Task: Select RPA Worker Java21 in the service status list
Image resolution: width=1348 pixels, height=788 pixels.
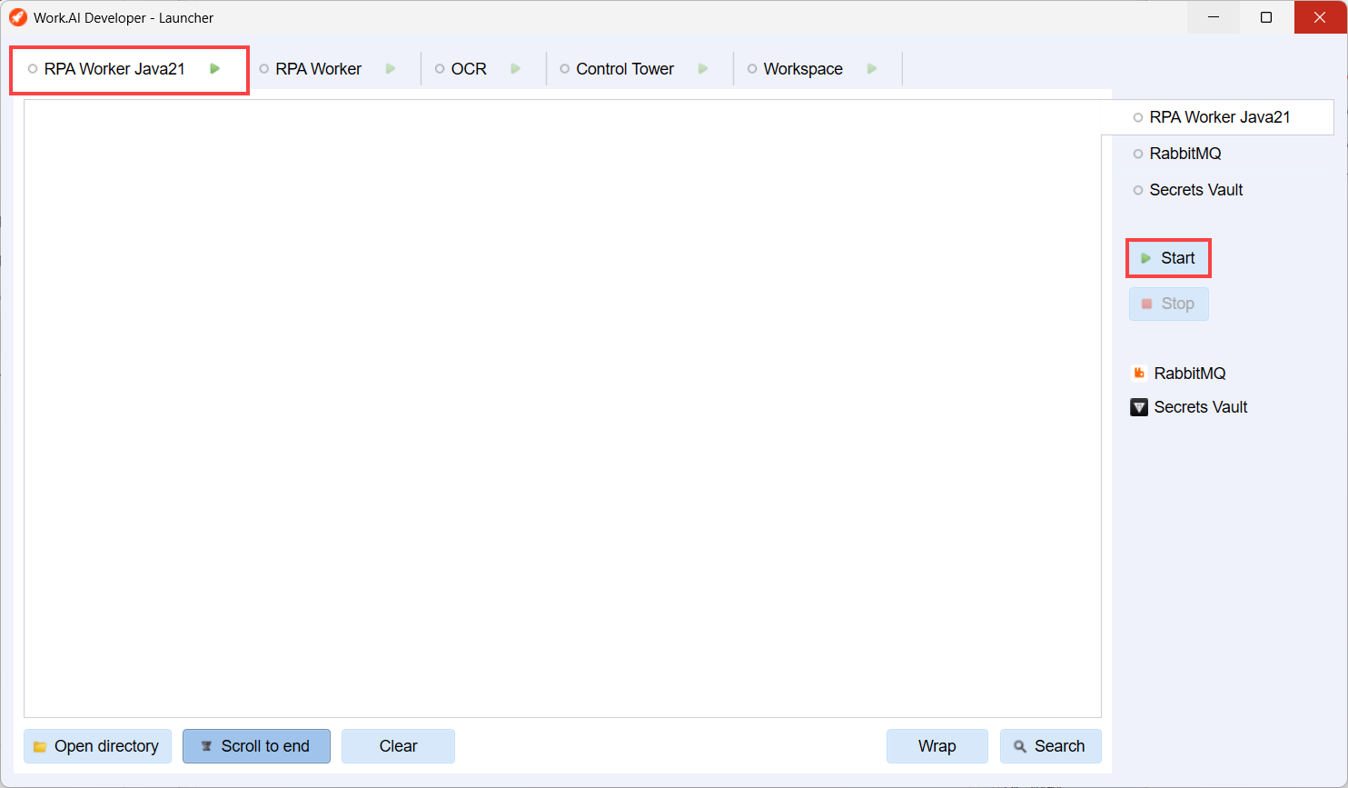Action: pyautogui.click(x=1217, y=117)
